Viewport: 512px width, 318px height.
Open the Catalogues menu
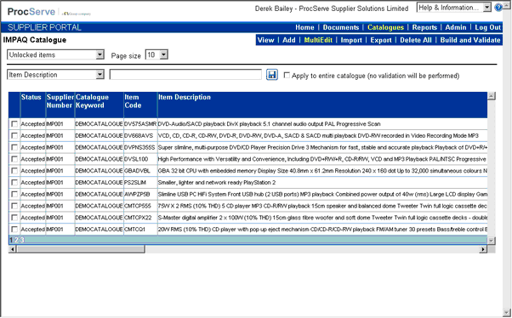(385, 27)
